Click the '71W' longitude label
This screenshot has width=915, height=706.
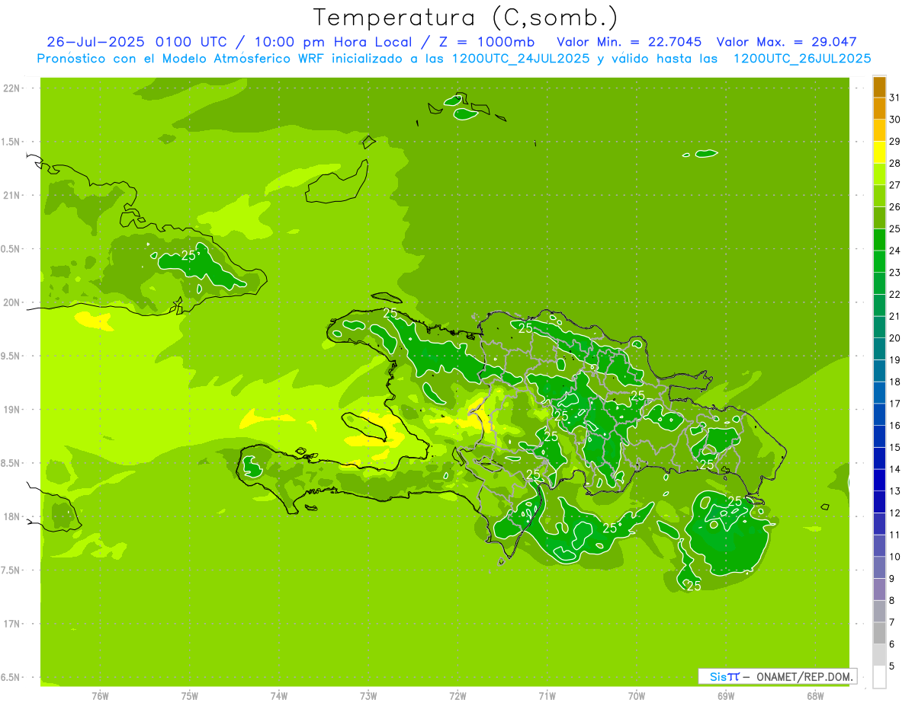pos(547,695)
